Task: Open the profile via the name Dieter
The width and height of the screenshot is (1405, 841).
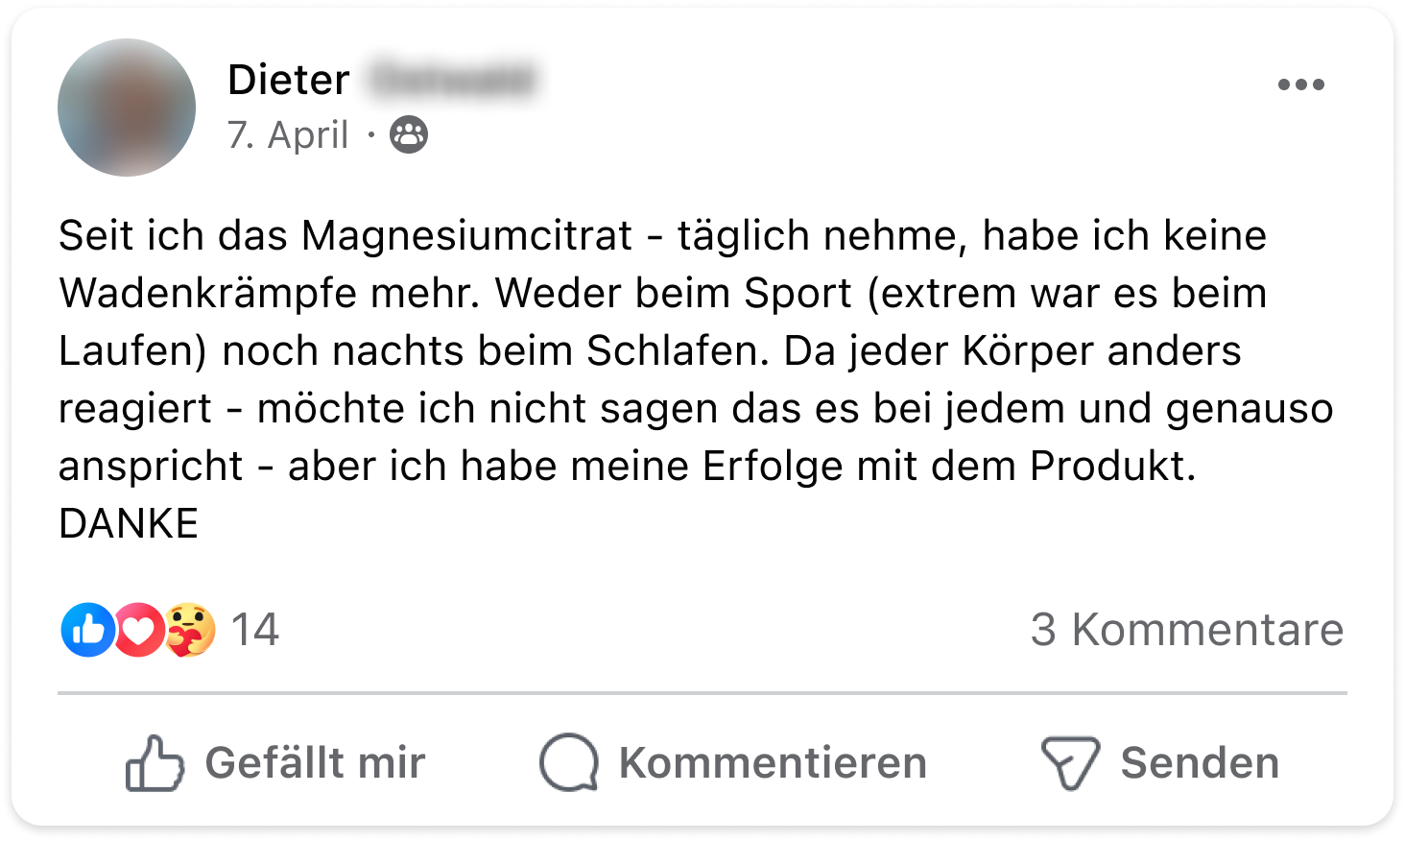Action: pyautogui.click(x=288, y=79)
